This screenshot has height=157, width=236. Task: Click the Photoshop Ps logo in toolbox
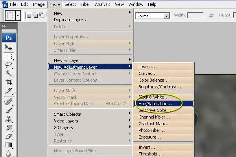[9, 38]
